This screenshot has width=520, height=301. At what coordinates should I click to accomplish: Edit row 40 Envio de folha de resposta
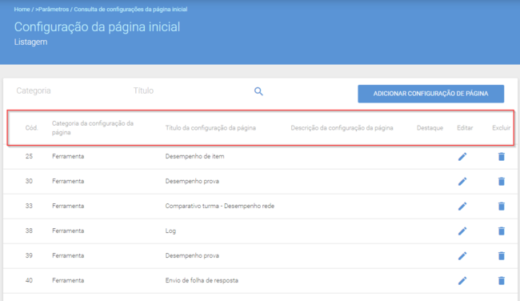(x=462, y=281)
